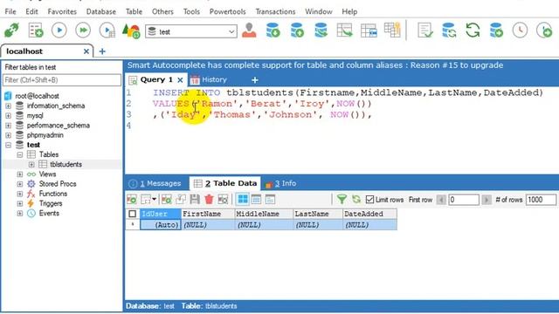Click the cancel changes icon
The height and width of the screenshot is (314, 559).
(223, 200)
